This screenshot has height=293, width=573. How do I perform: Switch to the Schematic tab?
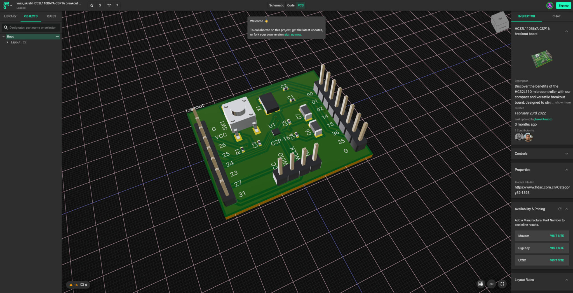click(x=276, y=5)
